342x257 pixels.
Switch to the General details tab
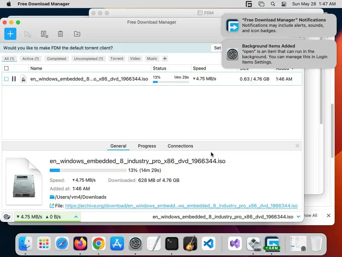pos(118,146)
